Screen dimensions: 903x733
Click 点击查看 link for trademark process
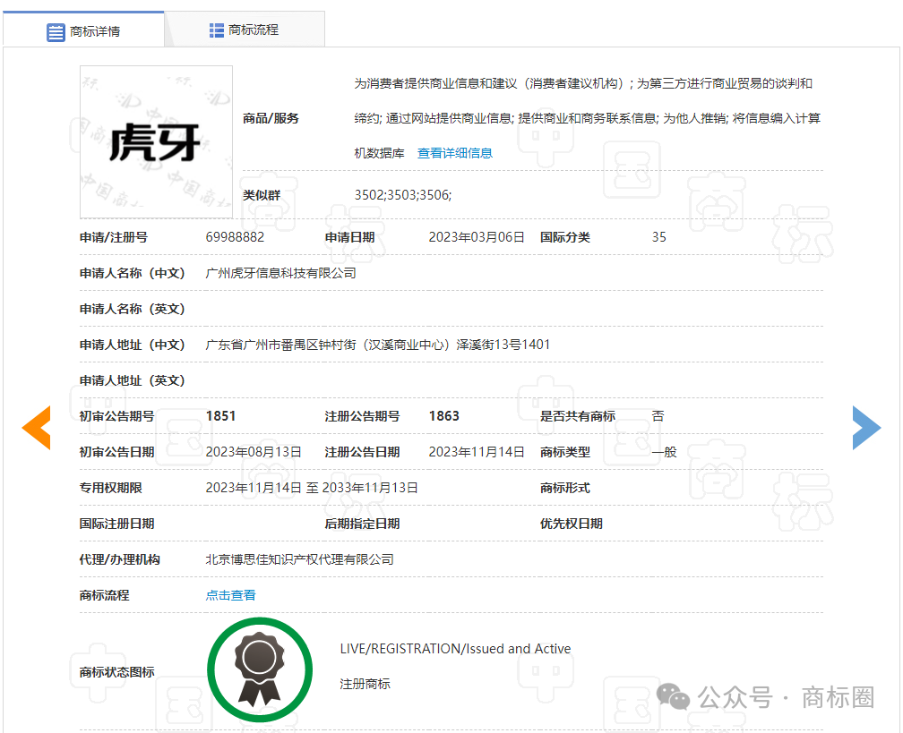231,595
